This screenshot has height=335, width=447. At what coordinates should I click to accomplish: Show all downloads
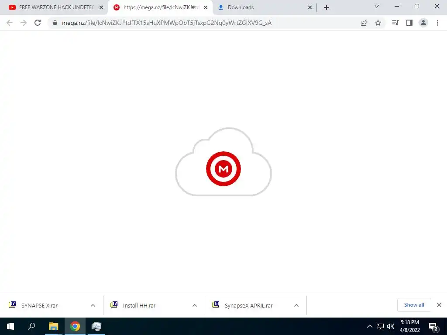414,305
